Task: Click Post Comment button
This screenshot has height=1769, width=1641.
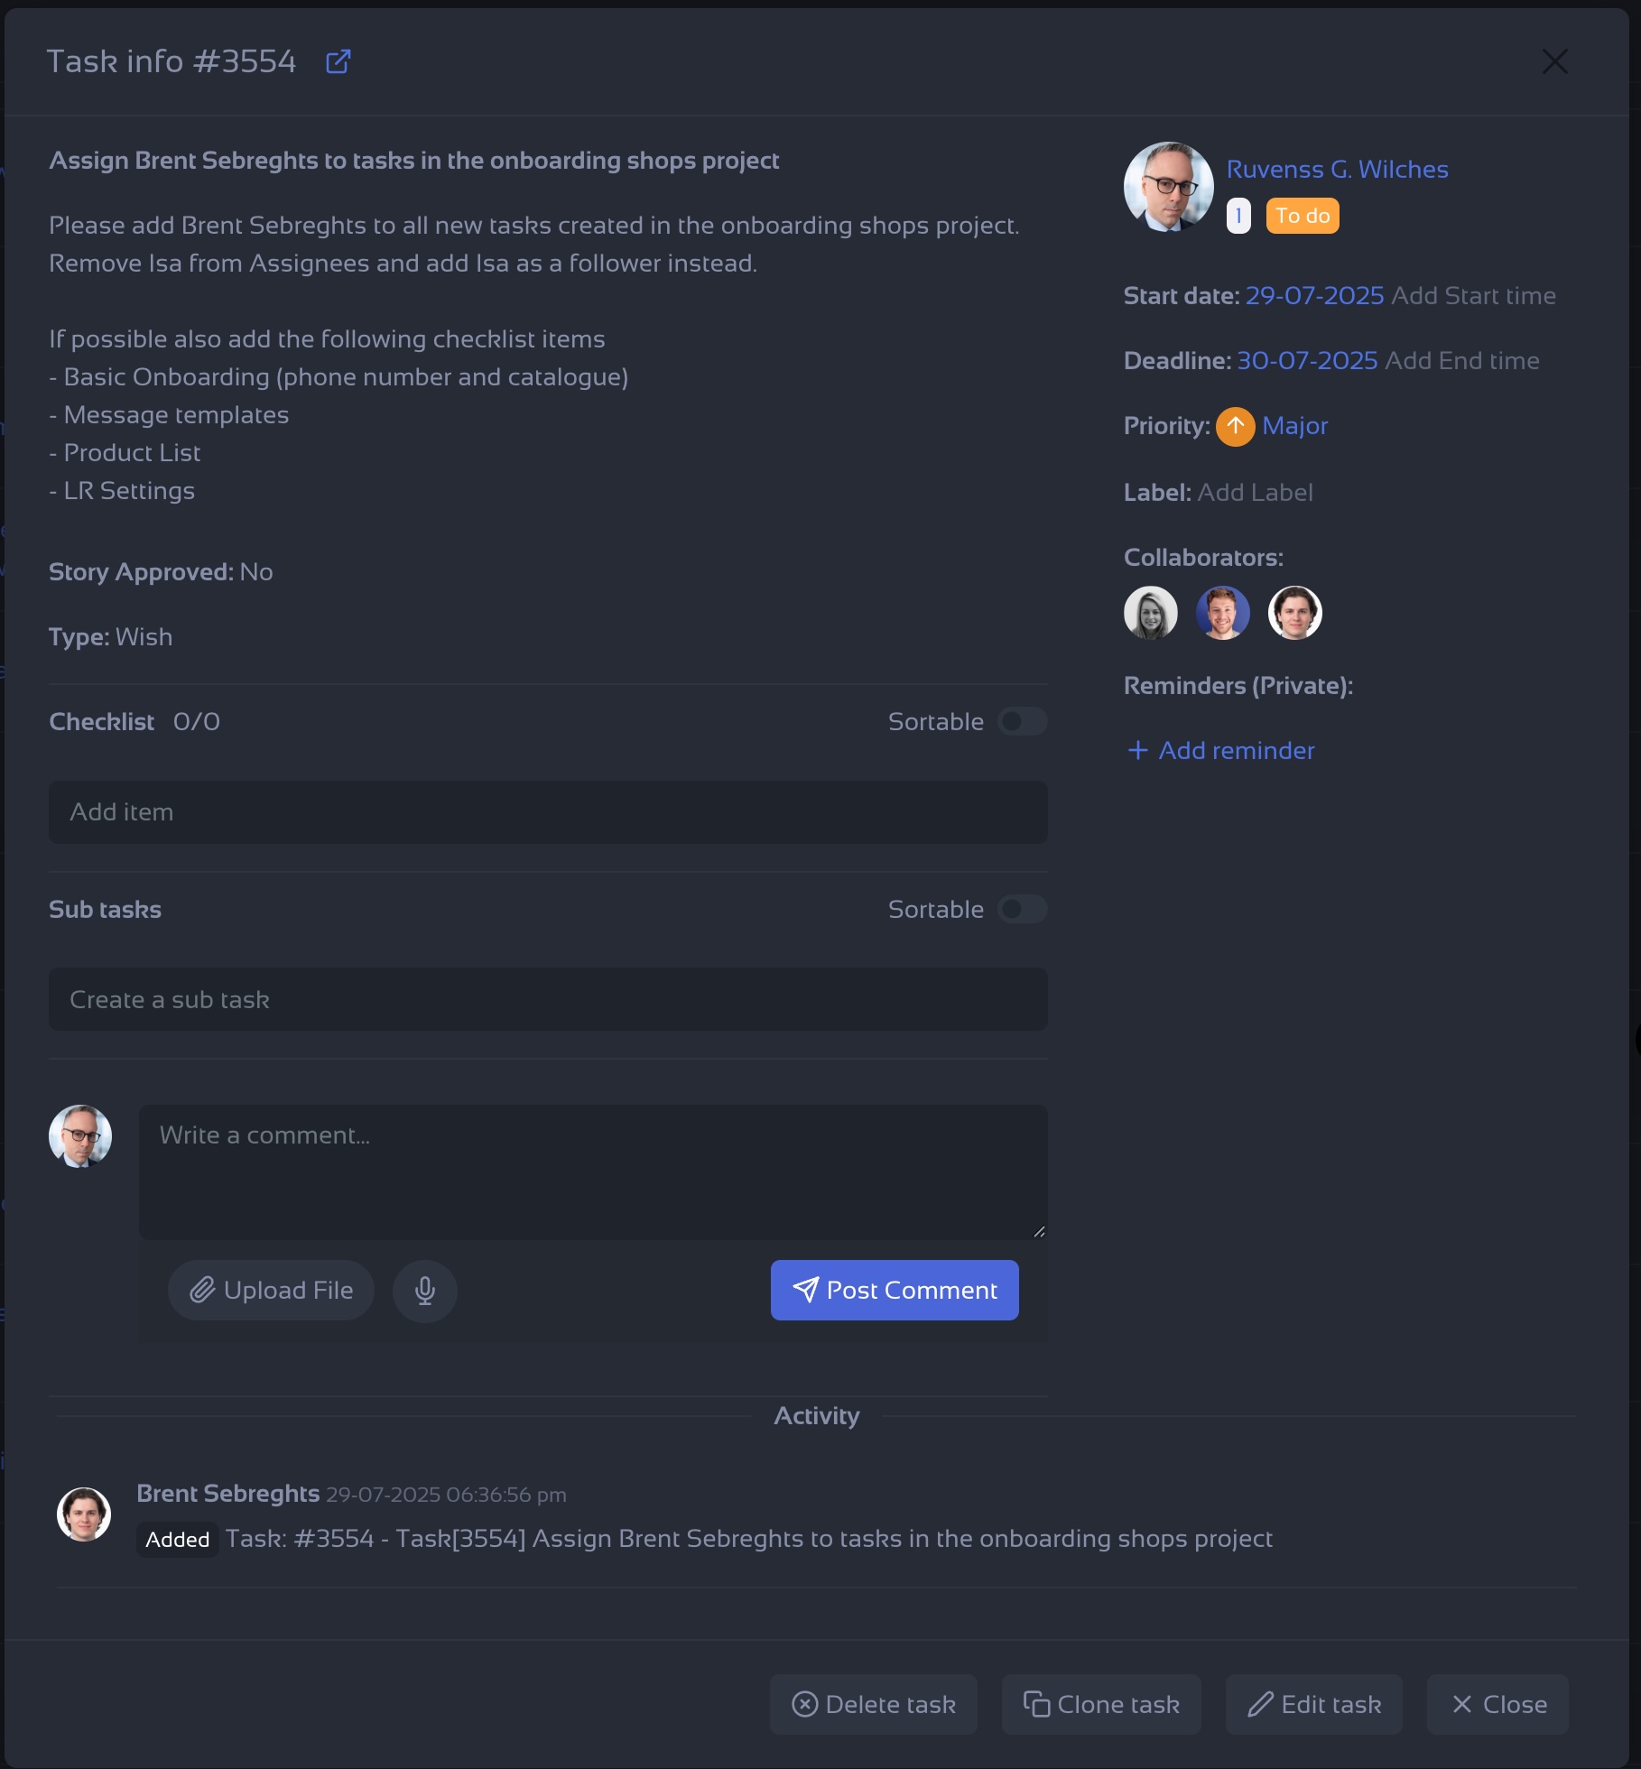Action: (895, 1291)
